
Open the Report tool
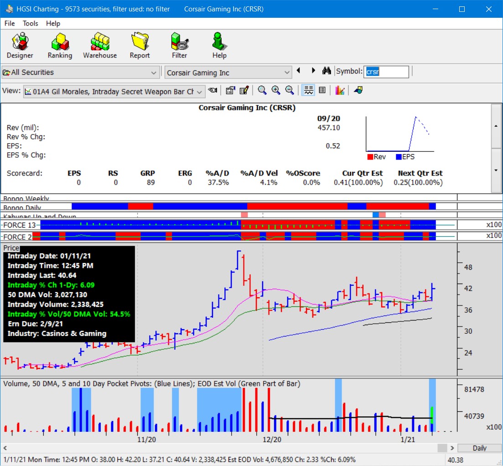(x=140, y=46)
